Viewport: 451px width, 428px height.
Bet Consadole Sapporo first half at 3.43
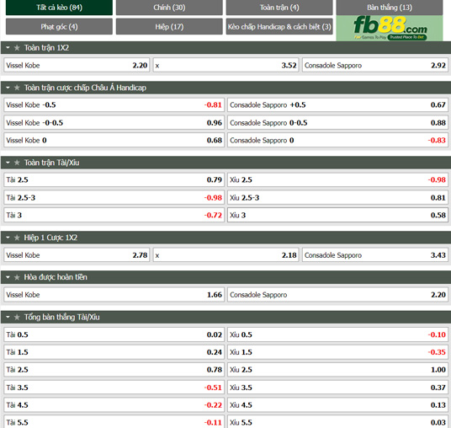tap(375, 255)
